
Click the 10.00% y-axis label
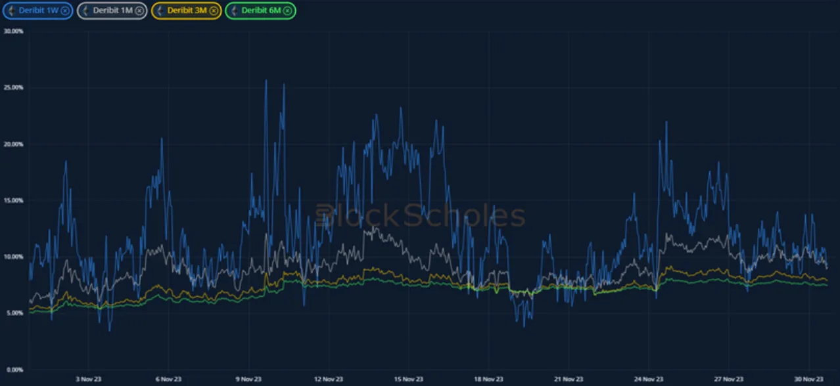[x=13, y=257]
